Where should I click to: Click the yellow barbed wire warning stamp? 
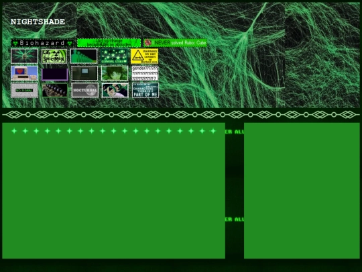145,56
